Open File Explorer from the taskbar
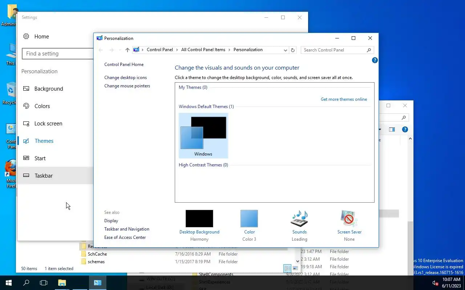465x290 pixels. [x=62, y=283]
